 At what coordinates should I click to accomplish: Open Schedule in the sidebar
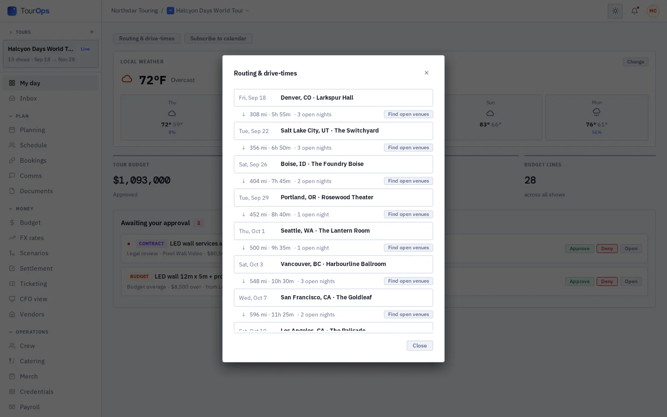tap(51, 145)
